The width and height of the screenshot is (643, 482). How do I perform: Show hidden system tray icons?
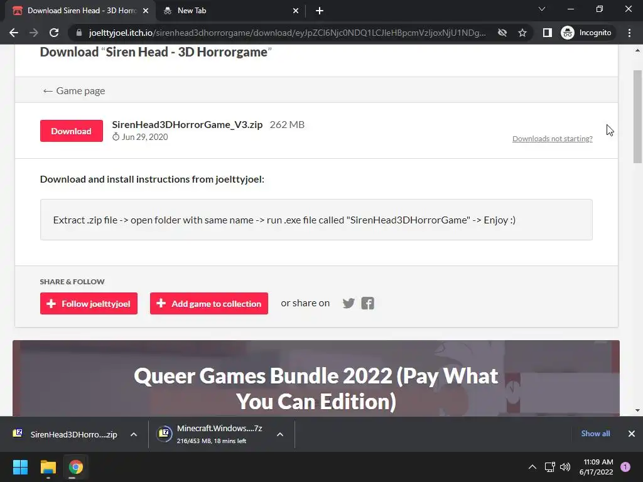[532, 467]
